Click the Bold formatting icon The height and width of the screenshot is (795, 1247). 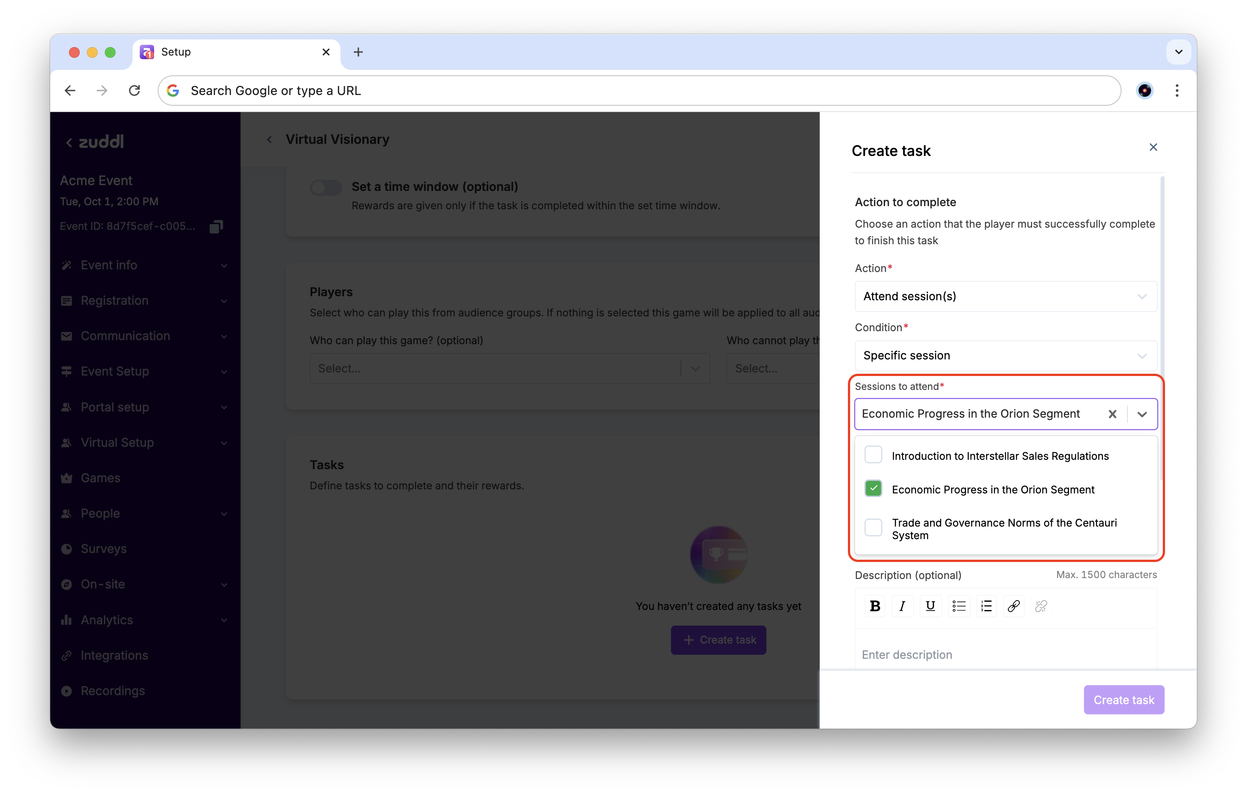(x=875, y=606)
